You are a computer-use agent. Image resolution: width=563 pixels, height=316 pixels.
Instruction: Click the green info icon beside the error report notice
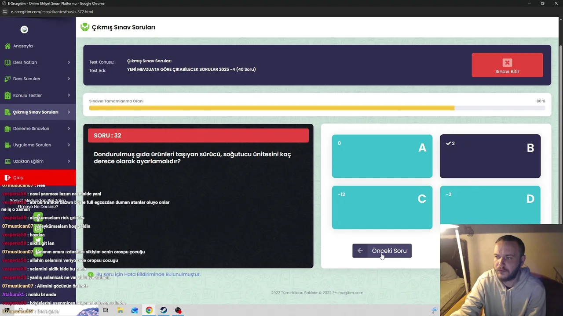[x=91, y=274]
